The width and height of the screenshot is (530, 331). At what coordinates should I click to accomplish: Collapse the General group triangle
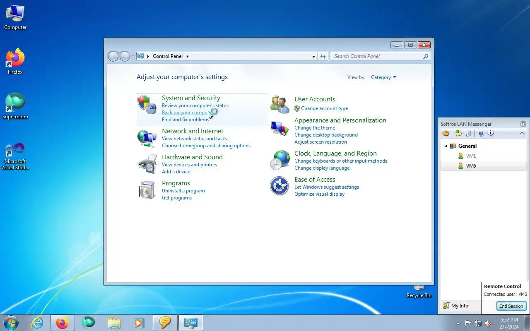pyautogui.click(x=446, y=146)
